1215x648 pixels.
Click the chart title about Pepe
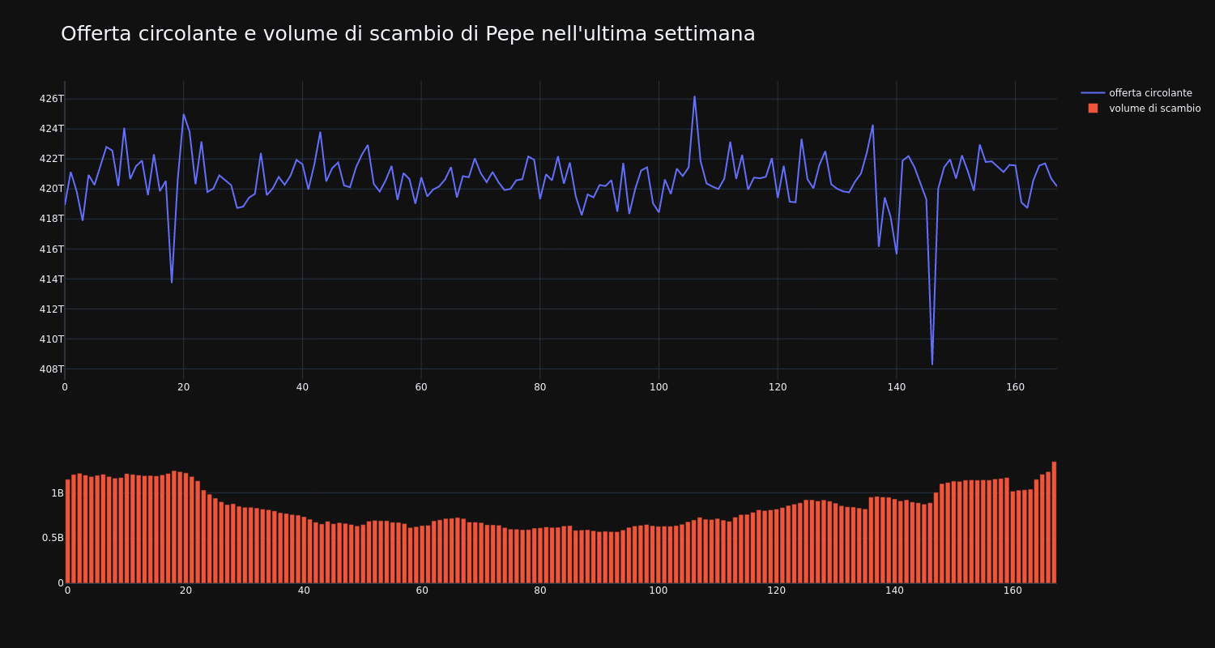(408, 34)
